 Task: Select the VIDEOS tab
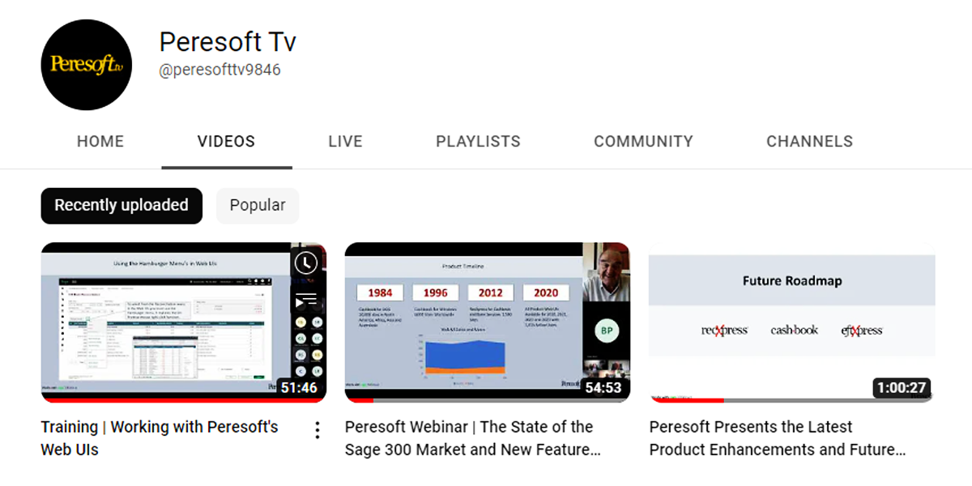(x=227, y=142)
